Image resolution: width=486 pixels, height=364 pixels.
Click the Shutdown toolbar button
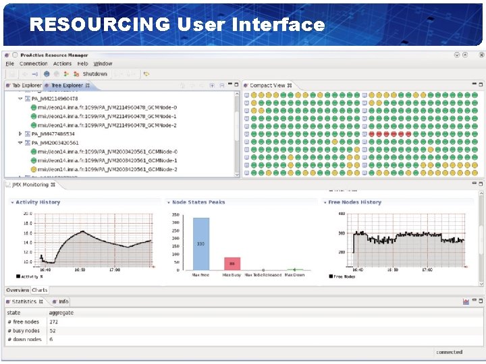(x=95, y=74)
